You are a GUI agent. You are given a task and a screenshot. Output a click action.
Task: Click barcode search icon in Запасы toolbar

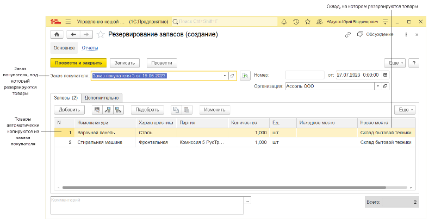97,110
